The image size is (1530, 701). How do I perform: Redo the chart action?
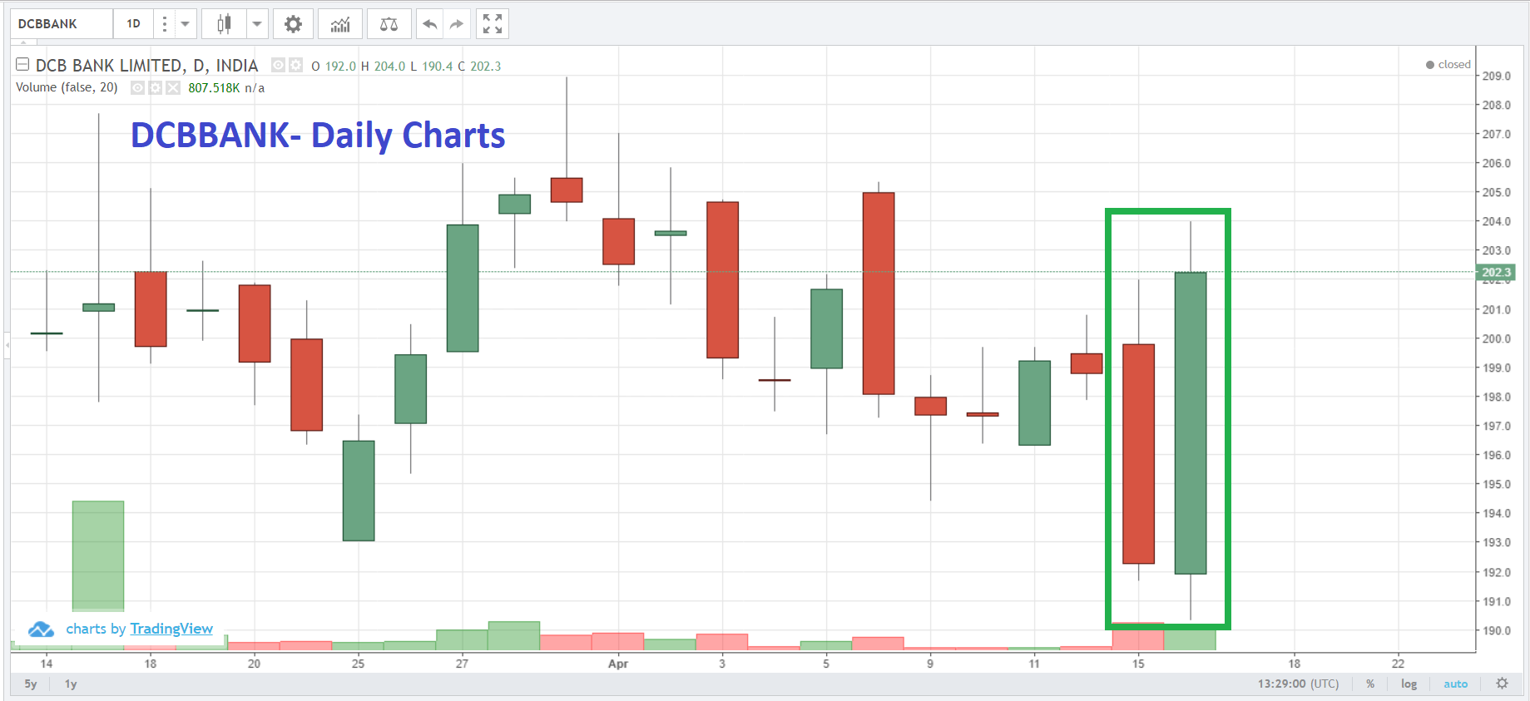pyautogui.click(x=457, y=24)
